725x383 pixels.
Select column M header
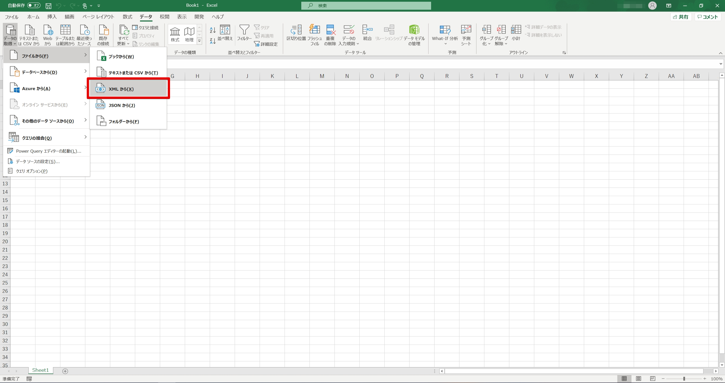[322, 76]
